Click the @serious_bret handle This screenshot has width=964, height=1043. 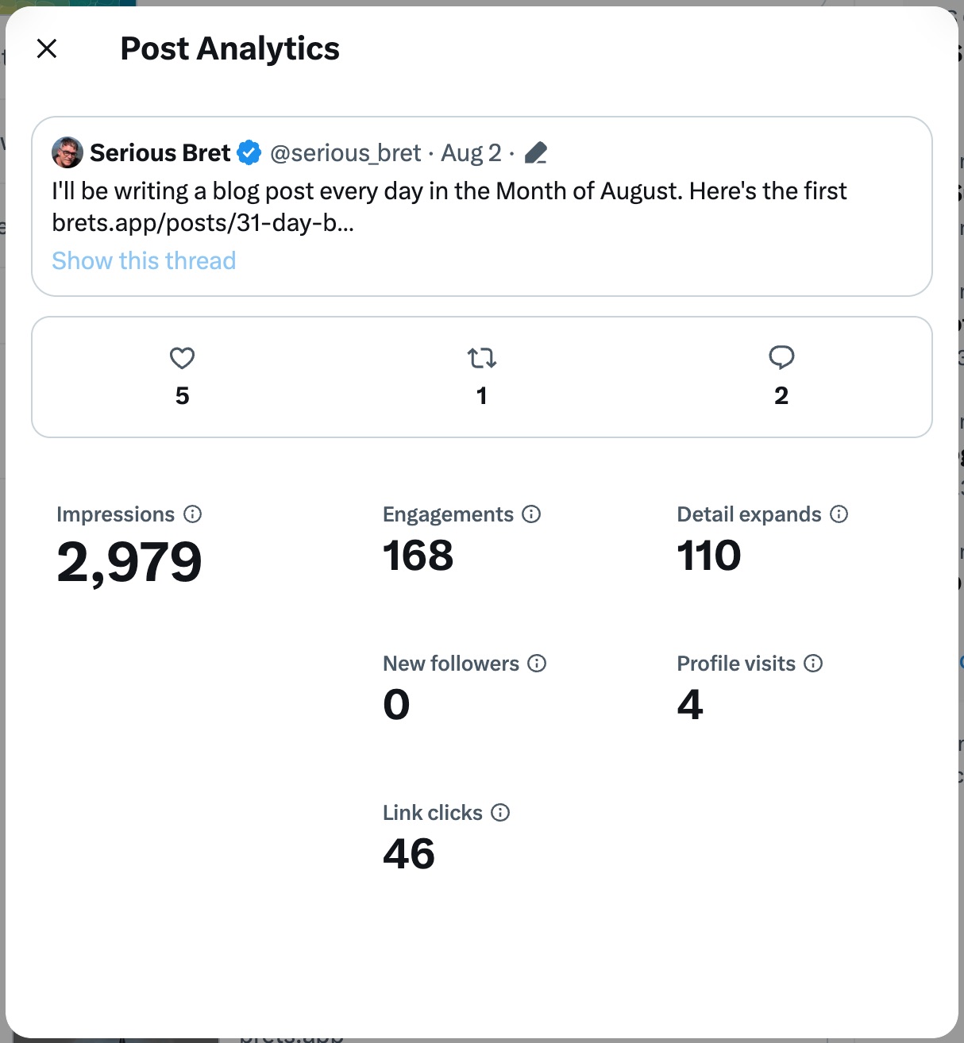(x=345, y=152)
